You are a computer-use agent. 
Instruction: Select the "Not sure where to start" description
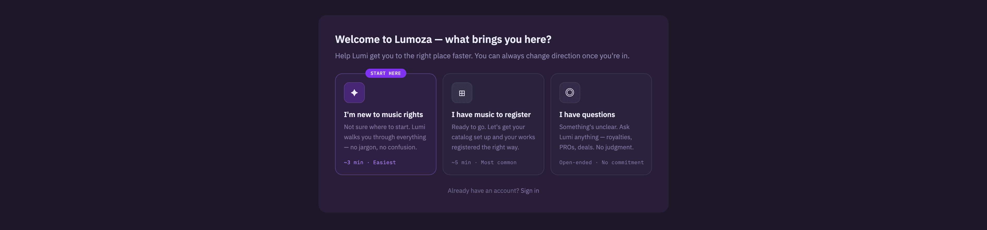385,137
